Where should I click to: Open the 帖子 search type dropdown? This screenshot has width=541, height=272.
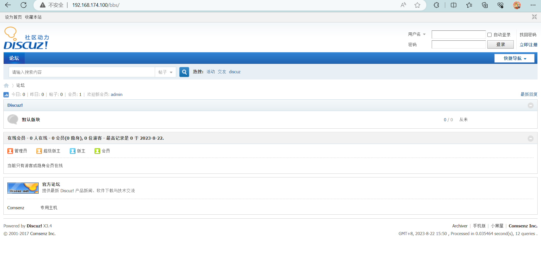point(165,72)
